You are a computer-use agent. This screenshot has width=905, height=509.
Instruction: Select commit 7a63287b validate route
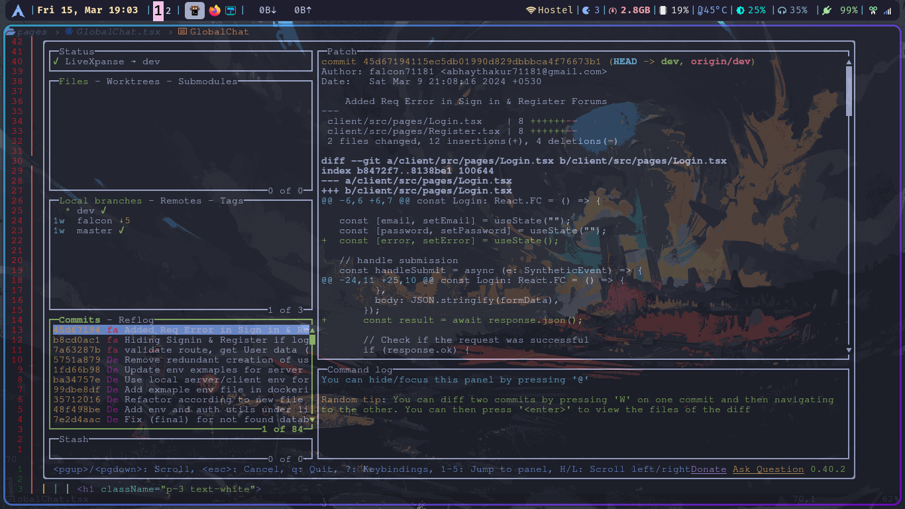tap(181, 350)
